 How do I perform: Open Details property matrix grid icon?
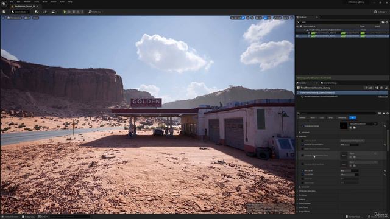click(x=380, y=113)
